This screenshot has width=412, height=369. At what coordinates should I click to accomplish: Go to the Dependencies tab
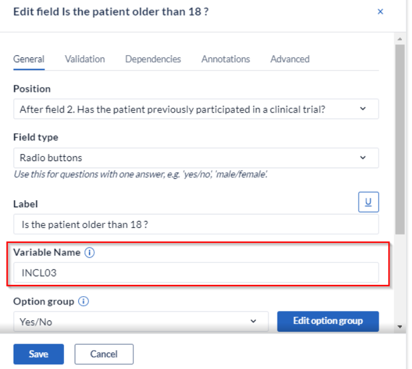tap(153, 59)
